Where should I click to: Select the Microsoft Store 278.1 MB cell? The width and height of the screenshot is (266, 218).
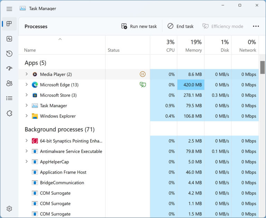coord(191,95)
